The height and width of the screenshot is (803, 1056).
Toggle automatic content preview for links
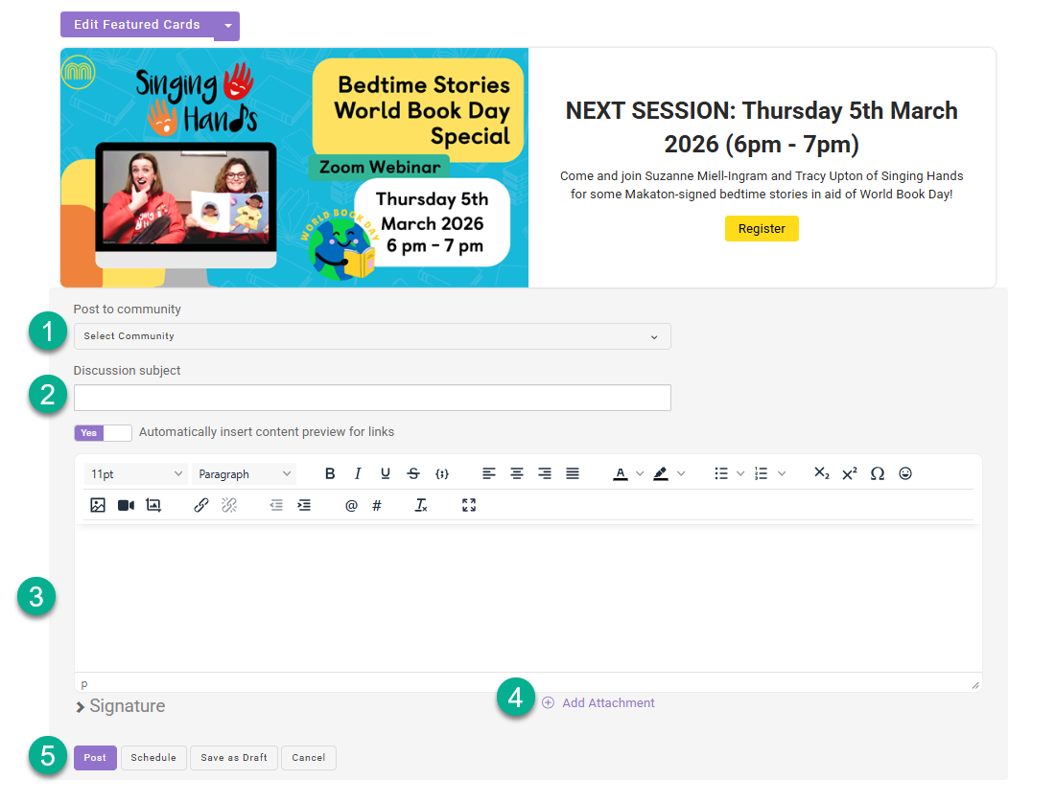click(x=103, y=433)
